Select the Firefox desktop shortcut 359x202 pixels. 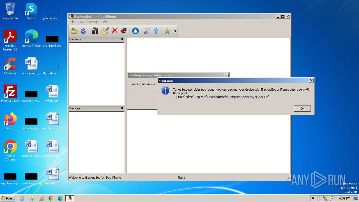click(10, 121)
